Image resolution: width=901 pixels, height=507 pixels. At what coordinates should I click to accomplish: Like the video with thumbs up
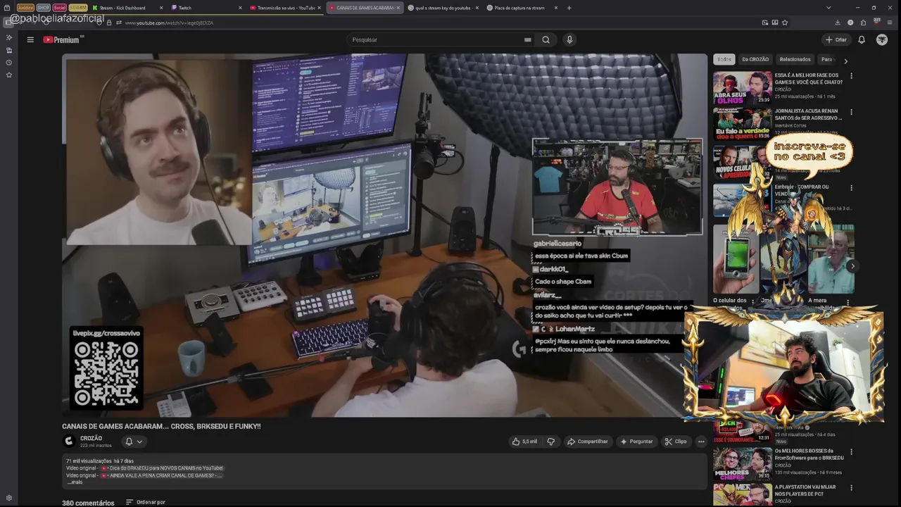tap(524, 442)
